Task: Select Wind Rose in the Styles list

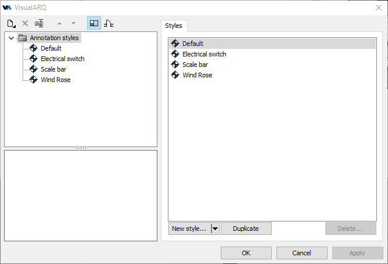Action: pos(272,75)
